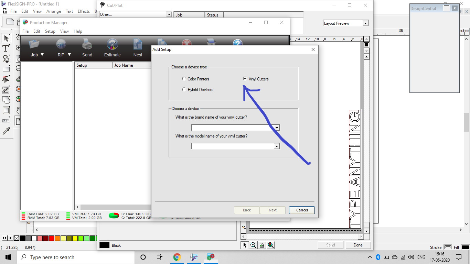Image resolution: width=470 pixels, height=264 pixels.
Task: Select the Rectangle shape tool in FlexiSIGN toolbox
Action: (6, 69)
